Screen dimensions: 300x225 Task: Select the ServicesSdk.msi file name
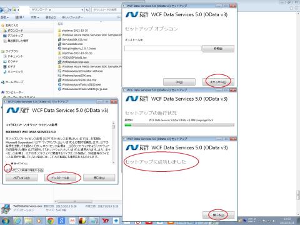click(72, 44)
